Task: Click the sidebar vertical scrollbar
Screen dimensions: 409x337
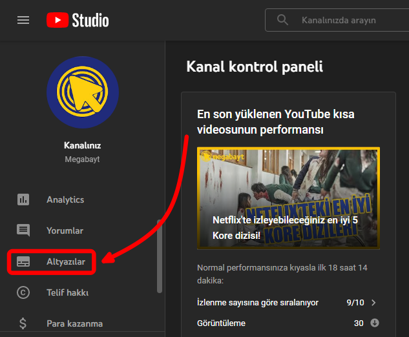Action: 159,255
